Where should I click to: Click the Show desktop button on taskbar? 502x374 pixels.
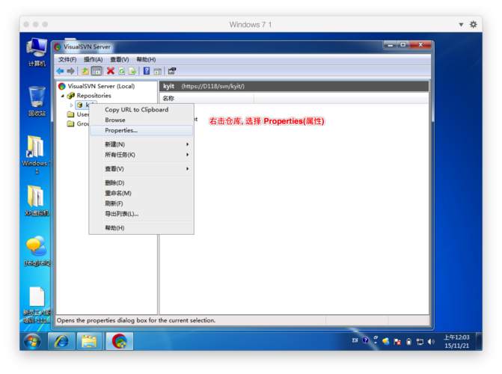point(479,341)
